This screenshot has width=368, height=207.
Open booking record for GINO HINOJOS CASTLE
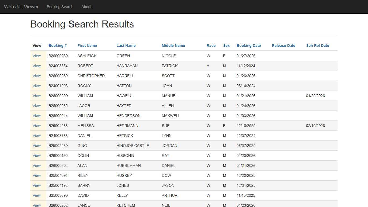point(37,146)
